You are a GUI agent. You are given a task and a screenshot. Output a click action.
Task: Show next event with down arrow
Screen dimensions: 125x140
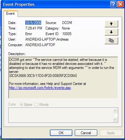111,32
